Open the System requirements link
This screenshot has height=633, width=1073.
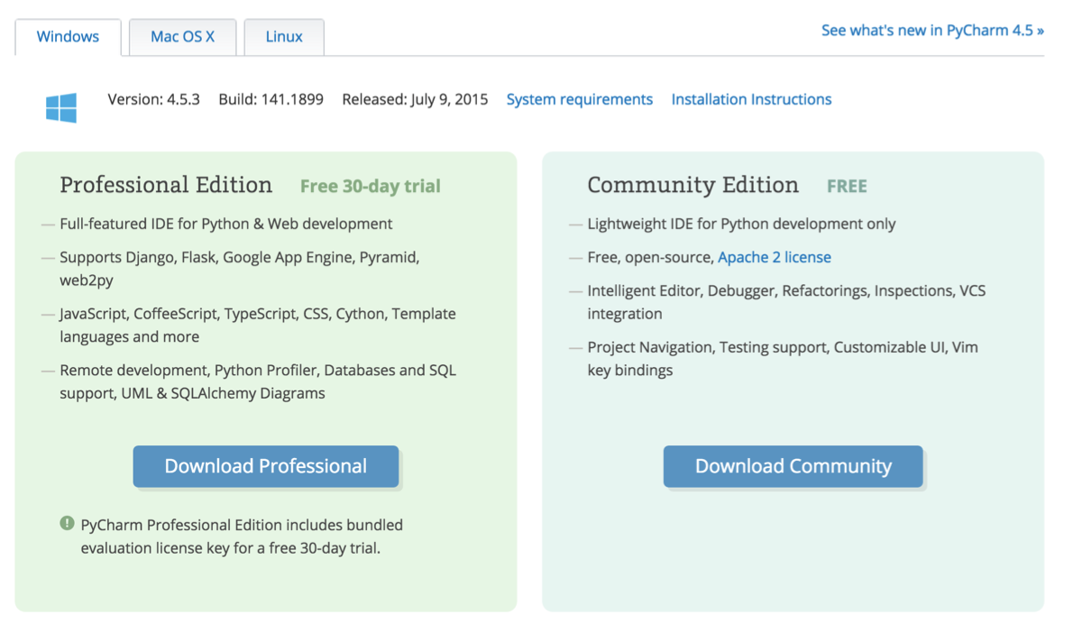(579, 99)
